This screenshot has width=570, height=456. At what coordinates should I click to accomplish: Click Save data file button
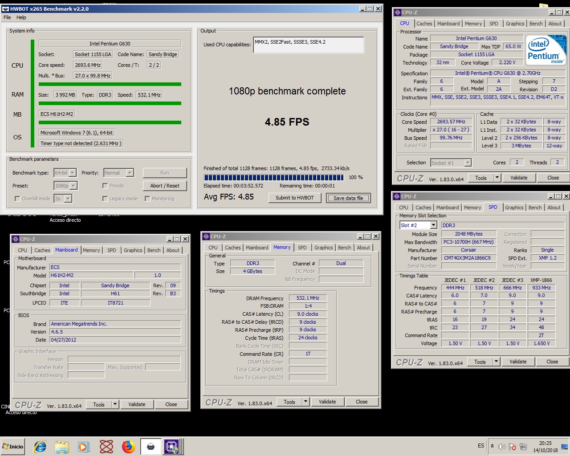(x=348, y=198)
